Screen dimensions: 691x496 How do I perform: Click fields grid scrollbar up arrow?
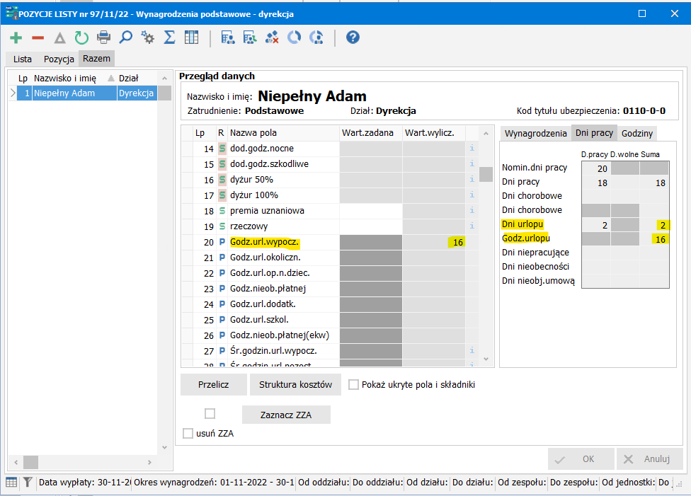pyautogui.click(x=486, y=133)
